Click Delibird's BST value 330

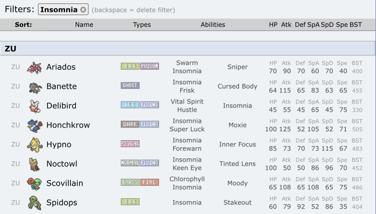pos(357,110)
